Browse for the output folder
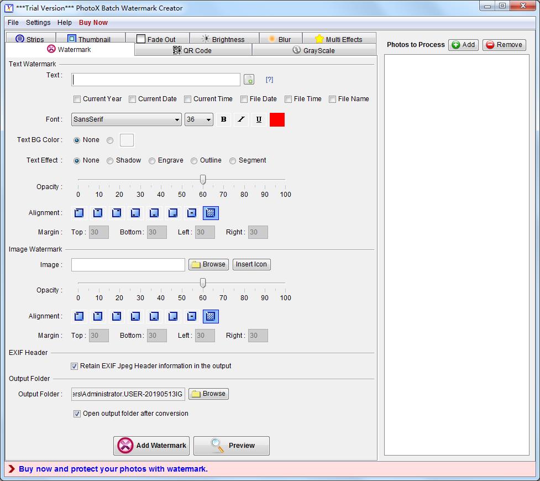 208,394
